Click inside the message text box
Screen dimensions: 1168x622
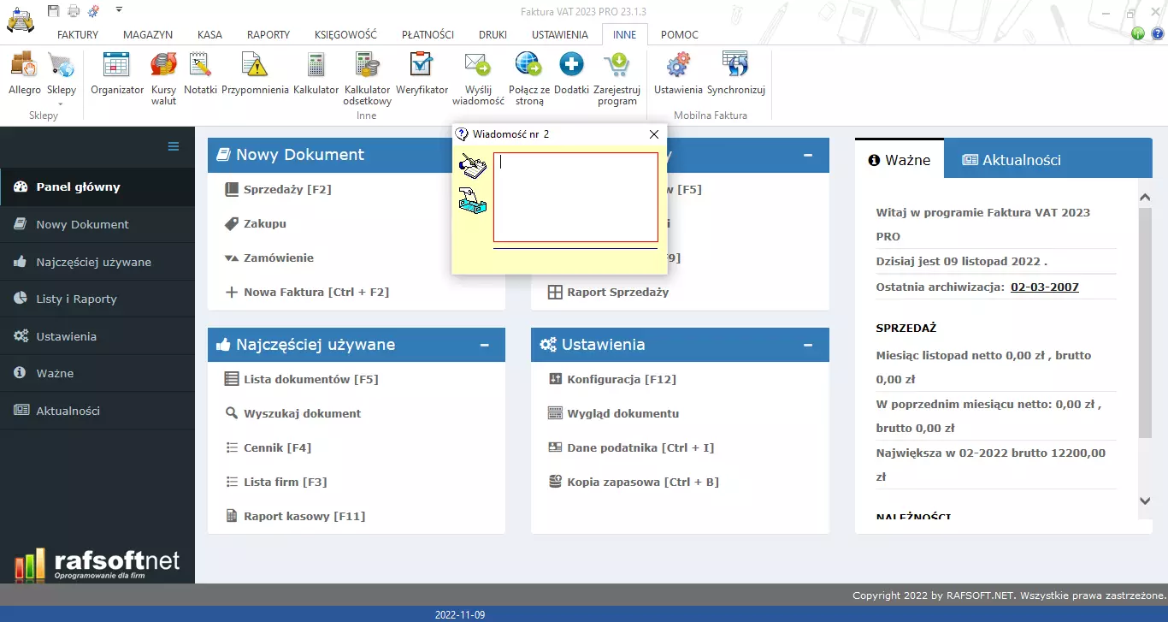575,198
